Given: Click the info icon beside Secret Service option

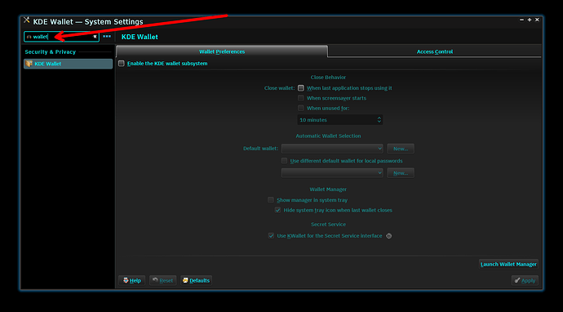Looking at the screenshot, I should click(388, 236).
